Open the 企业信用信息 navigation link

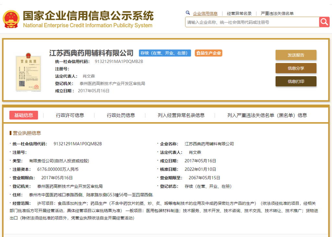205,12
